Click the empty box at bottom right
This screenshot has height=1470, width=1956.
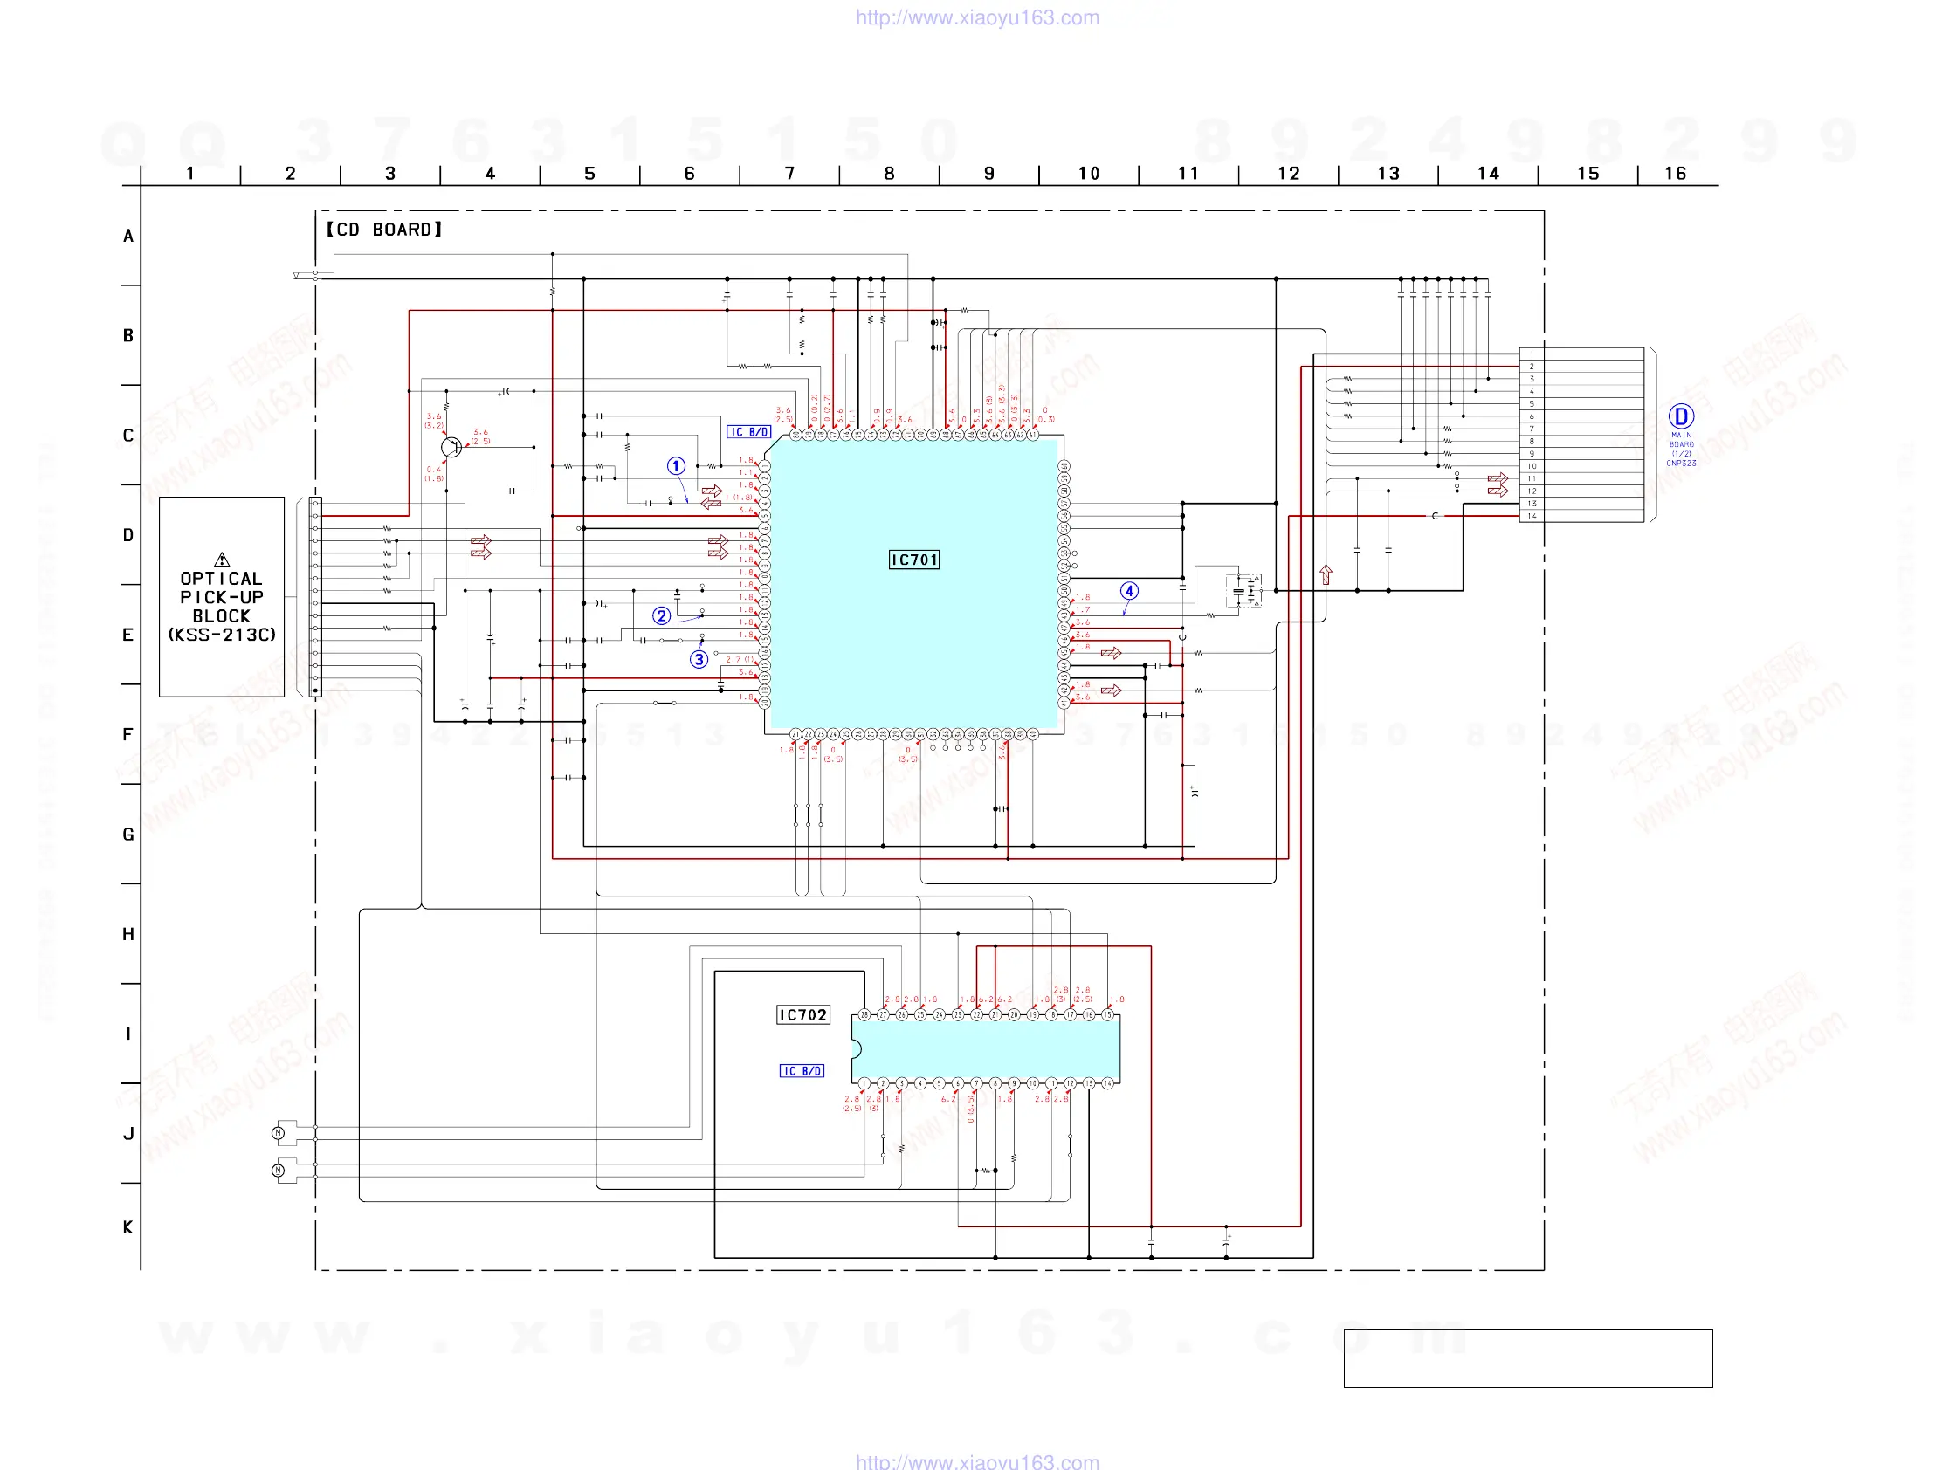click(x=1527, y=1357)
